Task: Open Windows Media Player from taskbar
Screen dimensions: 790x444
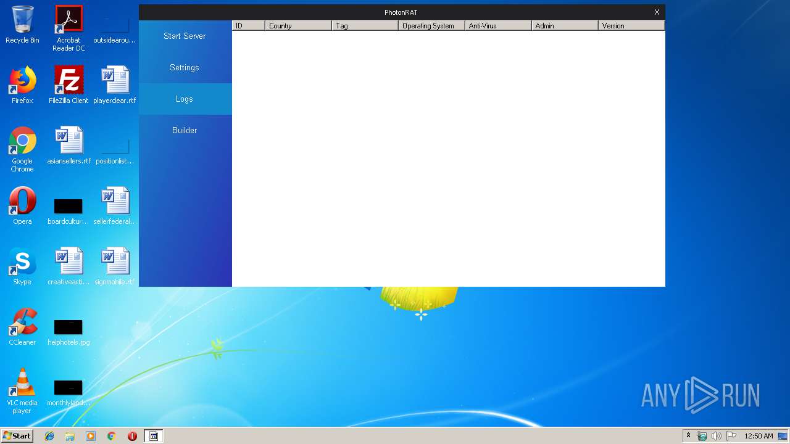Action: (91, 436)
